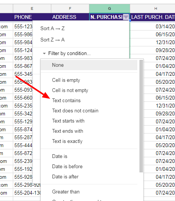
Task: Click phone cell starting 555-298
Action: coord(27,185)
